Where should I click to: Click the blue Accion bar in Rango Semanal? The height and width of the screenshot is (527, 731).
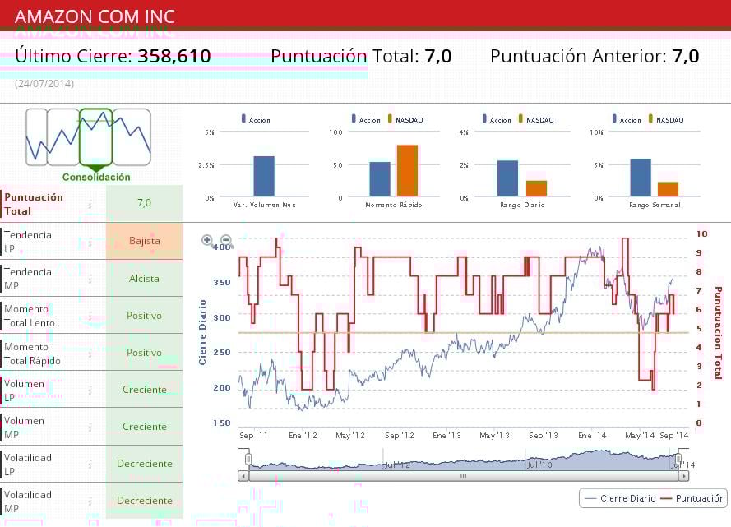[x=641, y=178]
